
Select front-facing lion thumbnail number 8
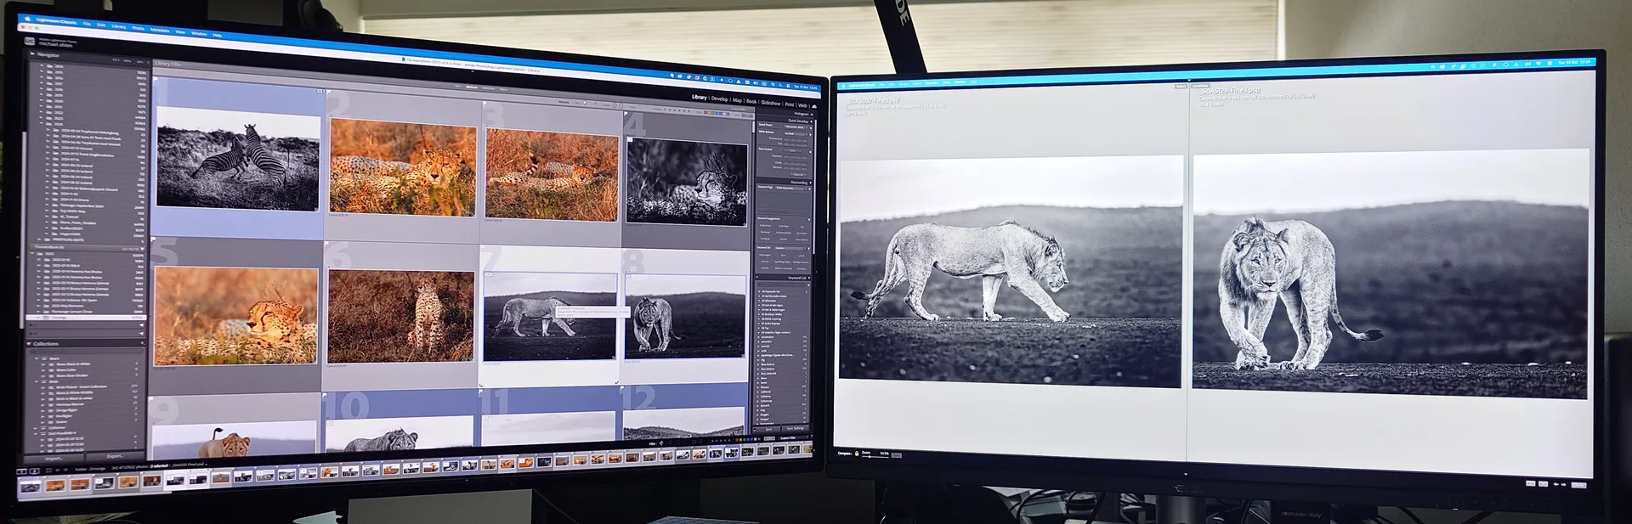[685, 315]
